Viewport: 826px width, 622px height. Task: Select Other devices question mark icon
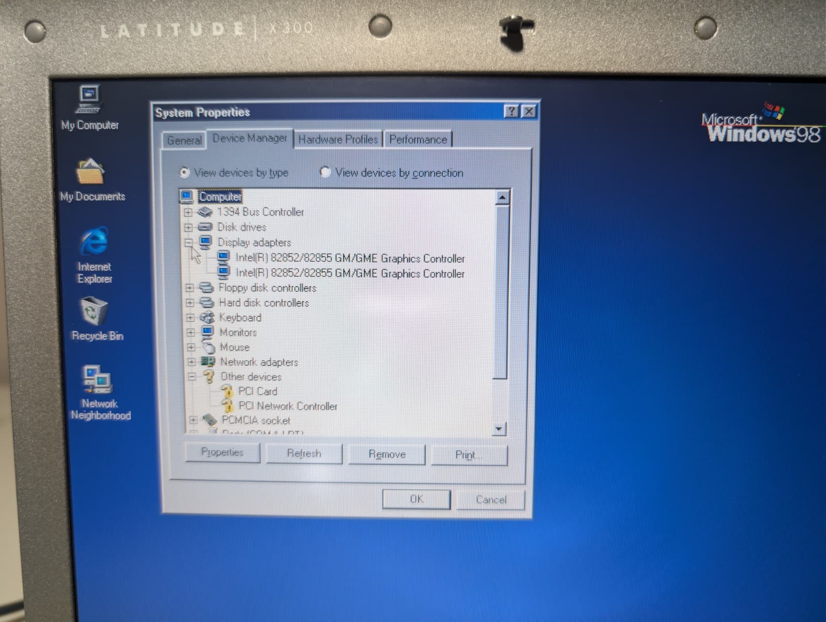tap(209, 377)
